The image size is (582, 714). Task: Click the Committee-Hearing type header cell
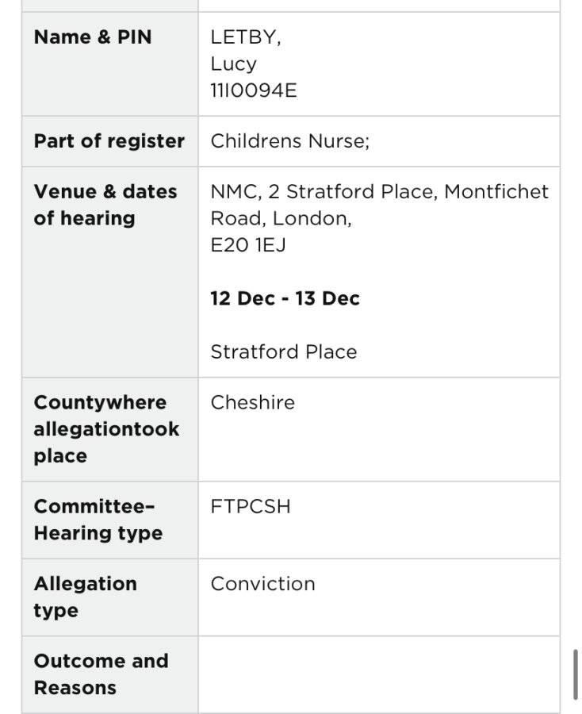(x=109, y=520)
